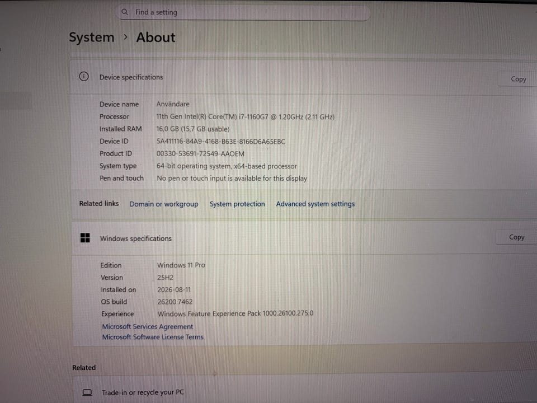Click the Device name label

pyautogui.click(x=119, y=104)
